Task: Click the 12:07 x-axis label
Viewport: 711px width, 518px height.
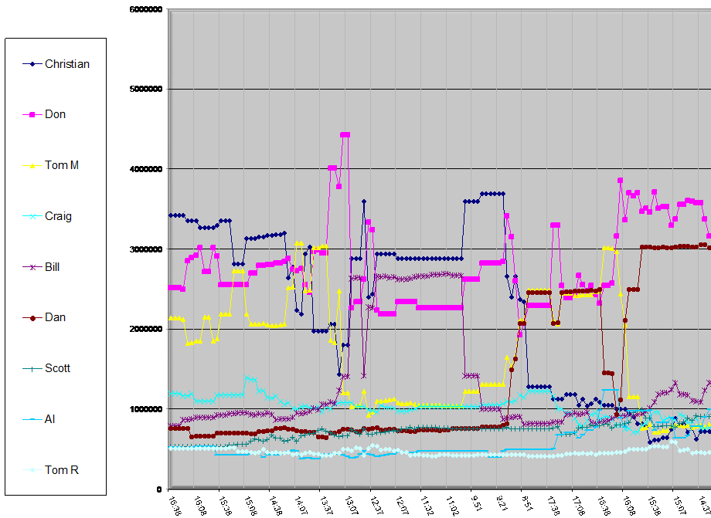Action: (402, 506)
